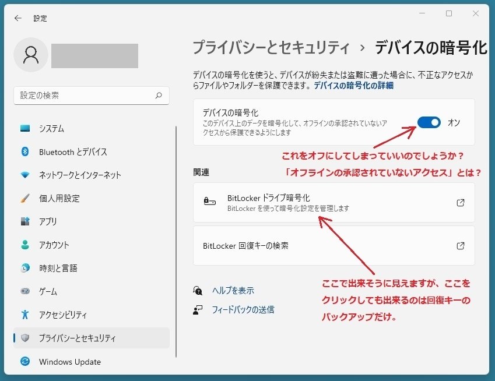Minimize the 設定 window
The height and width of the screenshot is (381, 495).
pos(422,13)
